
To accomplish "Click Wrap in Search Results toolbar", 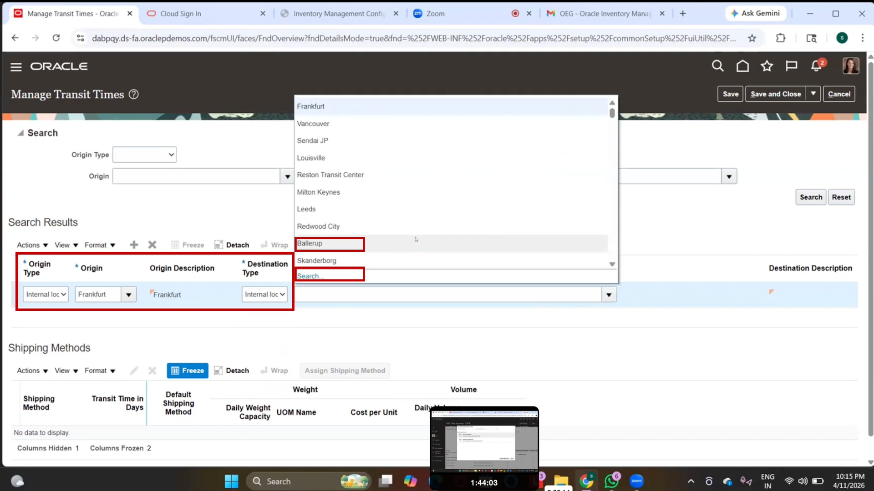I will (x=274, y=245).
